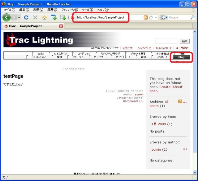Maximize the Firefox window
Screen dimensions: 198x181
click(x=188, y=4)
